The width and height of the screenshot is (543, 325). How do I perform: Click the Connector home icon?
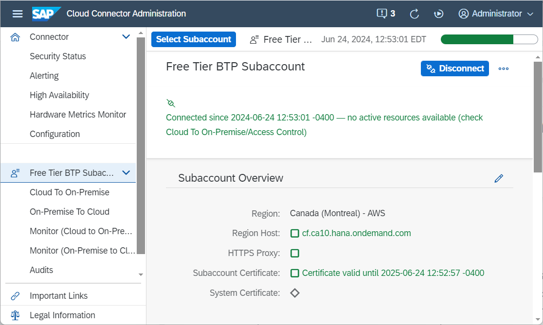[15, 37]
